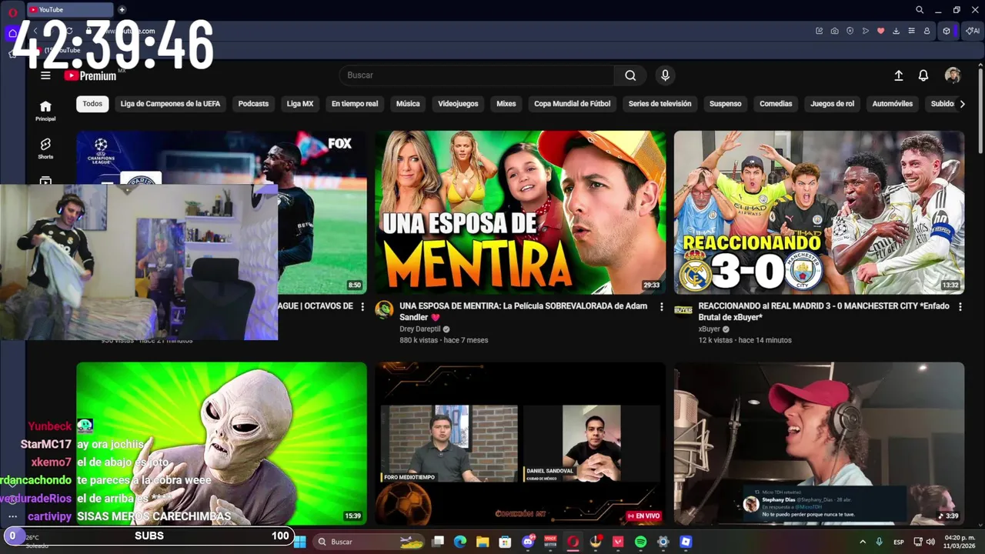
Task: Show hidden system tray icons
Action: 863,542
